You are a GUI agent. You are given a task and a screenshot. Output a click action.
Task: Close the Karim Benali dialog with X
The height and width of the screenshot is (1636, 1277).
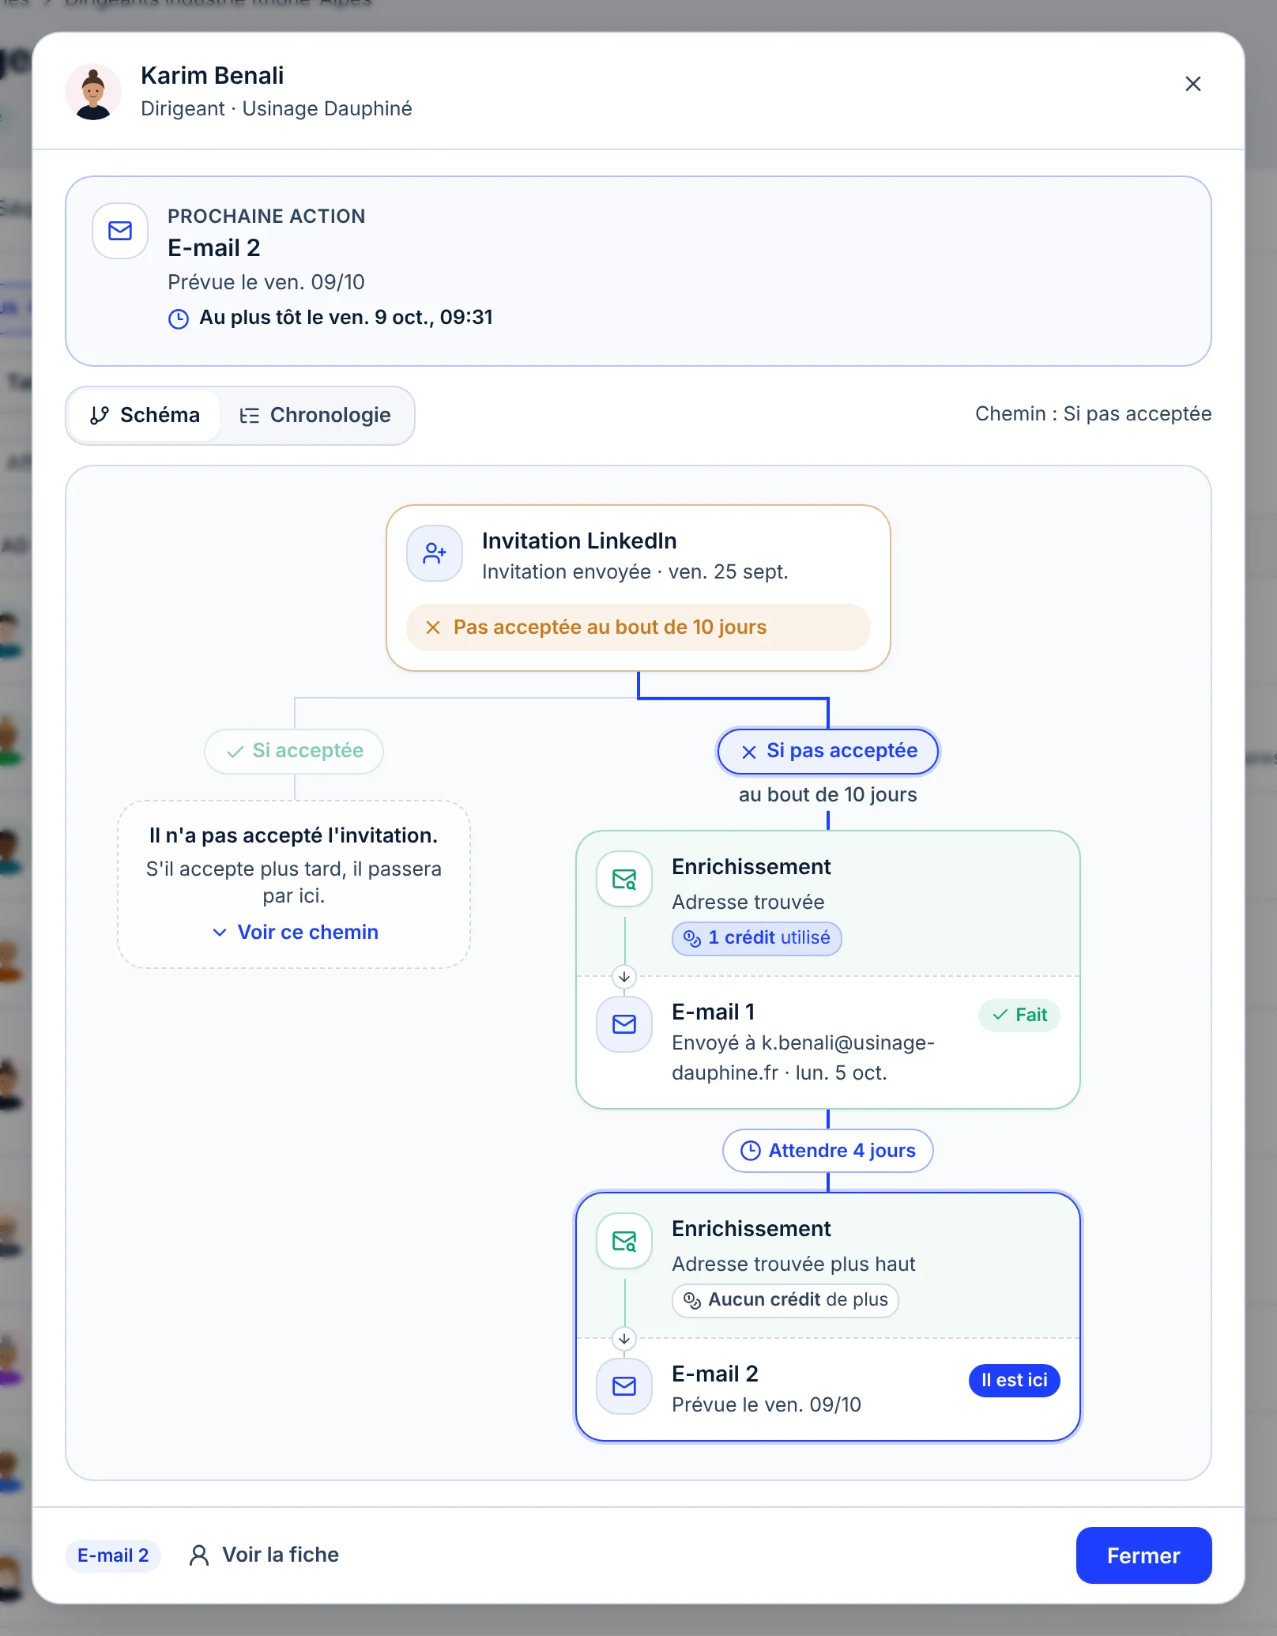click(1192, 84)
